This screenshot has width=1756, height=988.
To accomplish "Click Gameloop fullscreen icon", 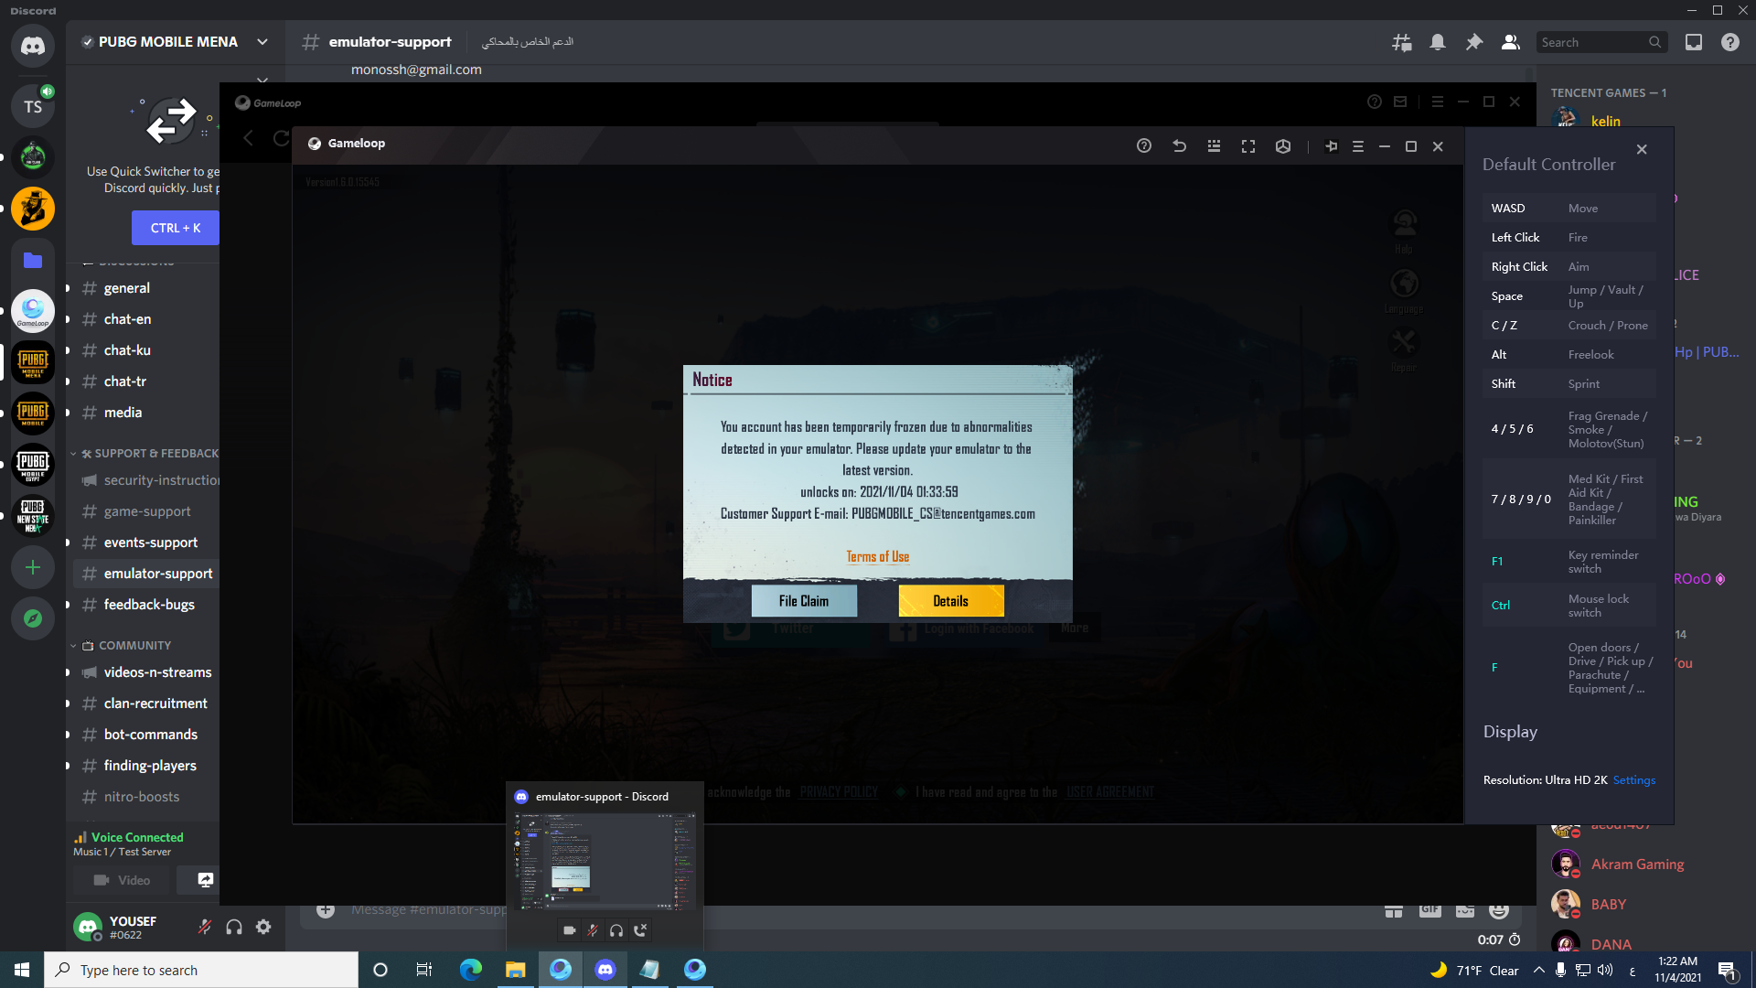I will 1247,146.
